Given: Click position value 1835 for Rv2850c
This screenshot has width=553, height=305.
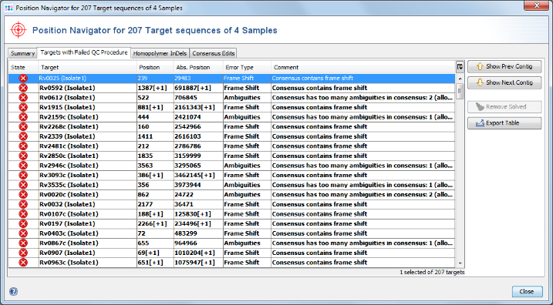Looking at the screenshot, I should point(155,156).
